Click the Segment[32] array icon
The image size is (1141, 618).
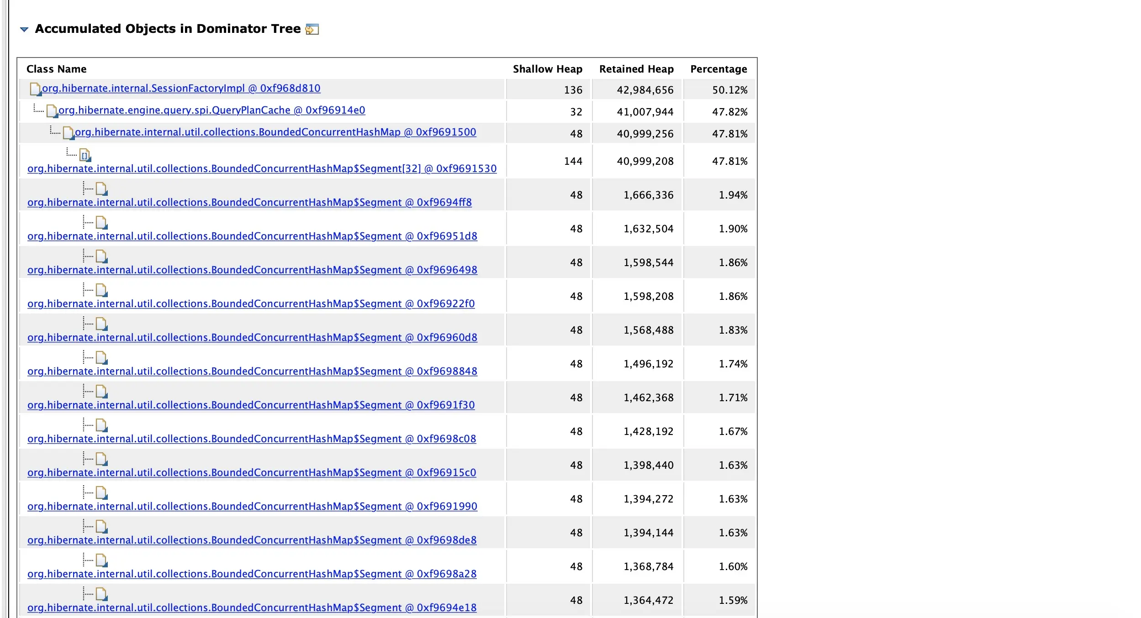pos(85,155)
